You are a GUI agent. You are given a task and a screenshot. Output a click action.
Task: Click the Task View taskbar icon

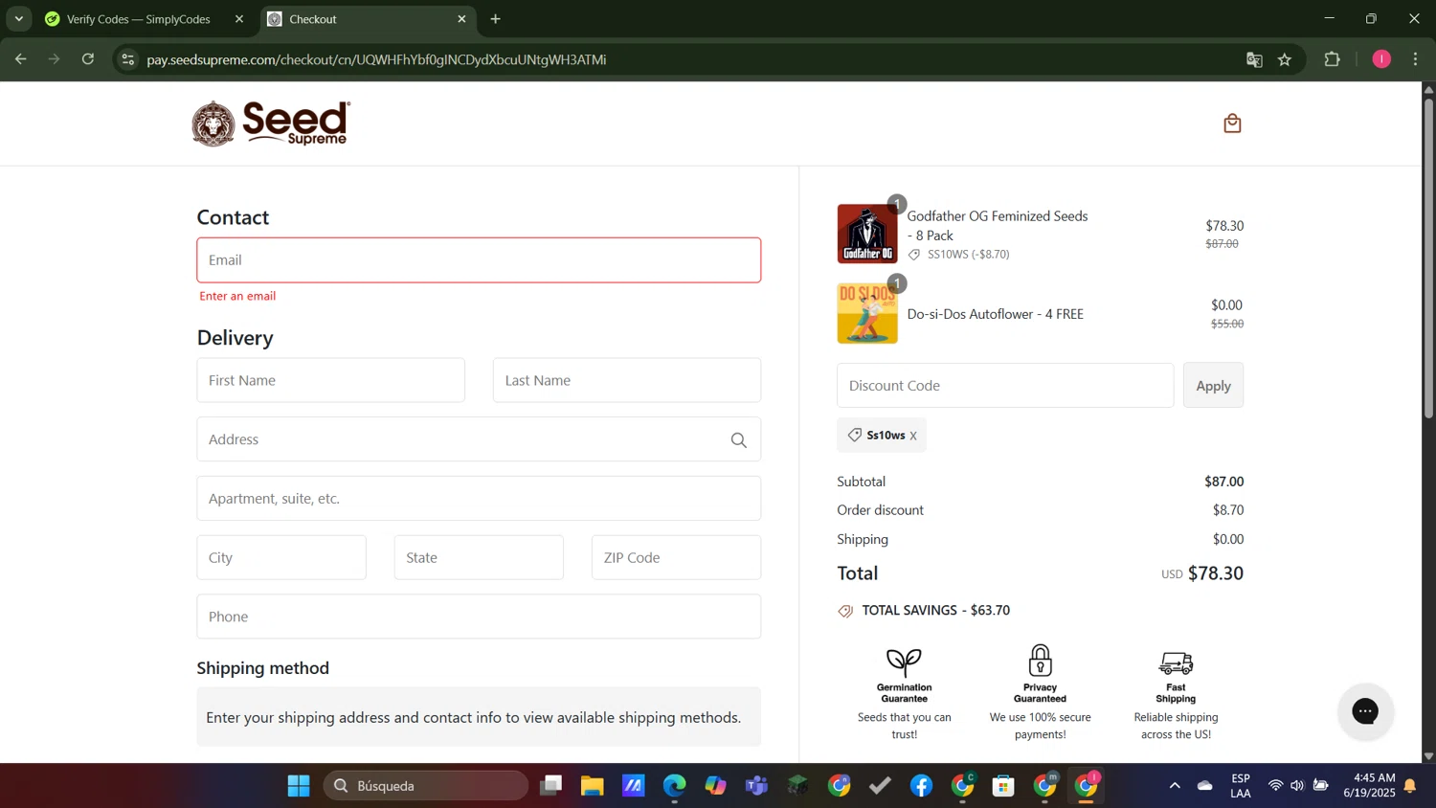click(x=550, y=786)
